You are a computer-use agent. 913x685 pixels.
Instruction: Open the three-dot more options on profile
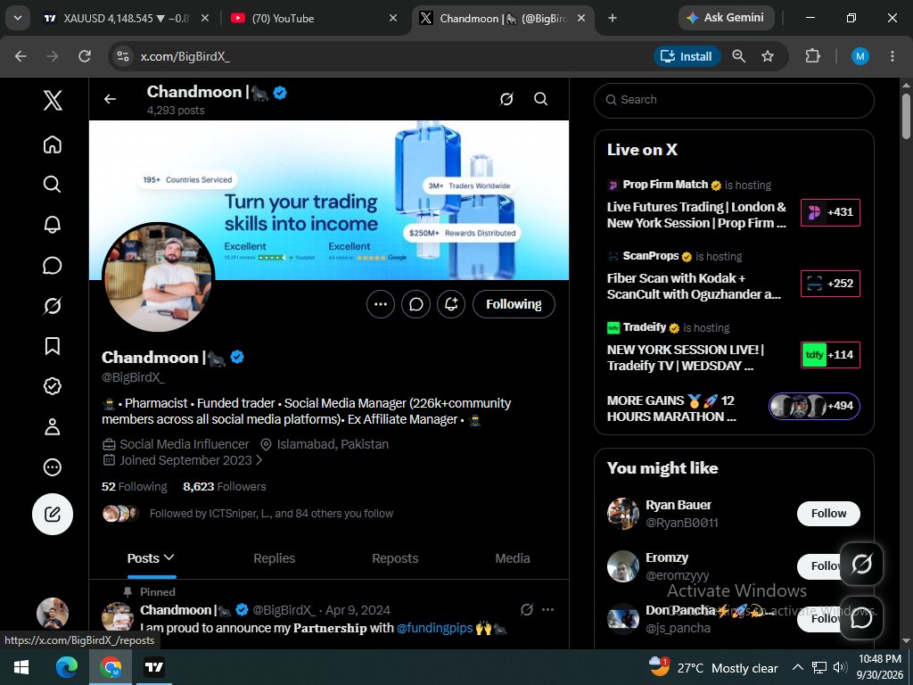(x=381, y=304)
